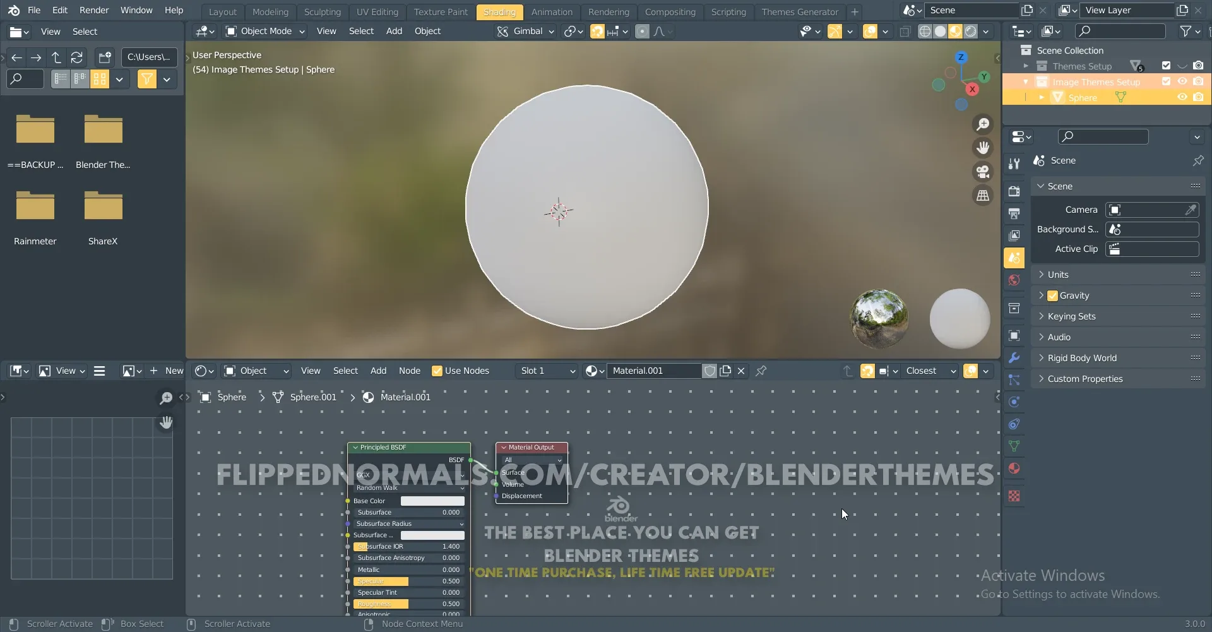Open the Modifier Properties wrench icon
The height and width of the screenshot is (632, 1212).
1014,358
